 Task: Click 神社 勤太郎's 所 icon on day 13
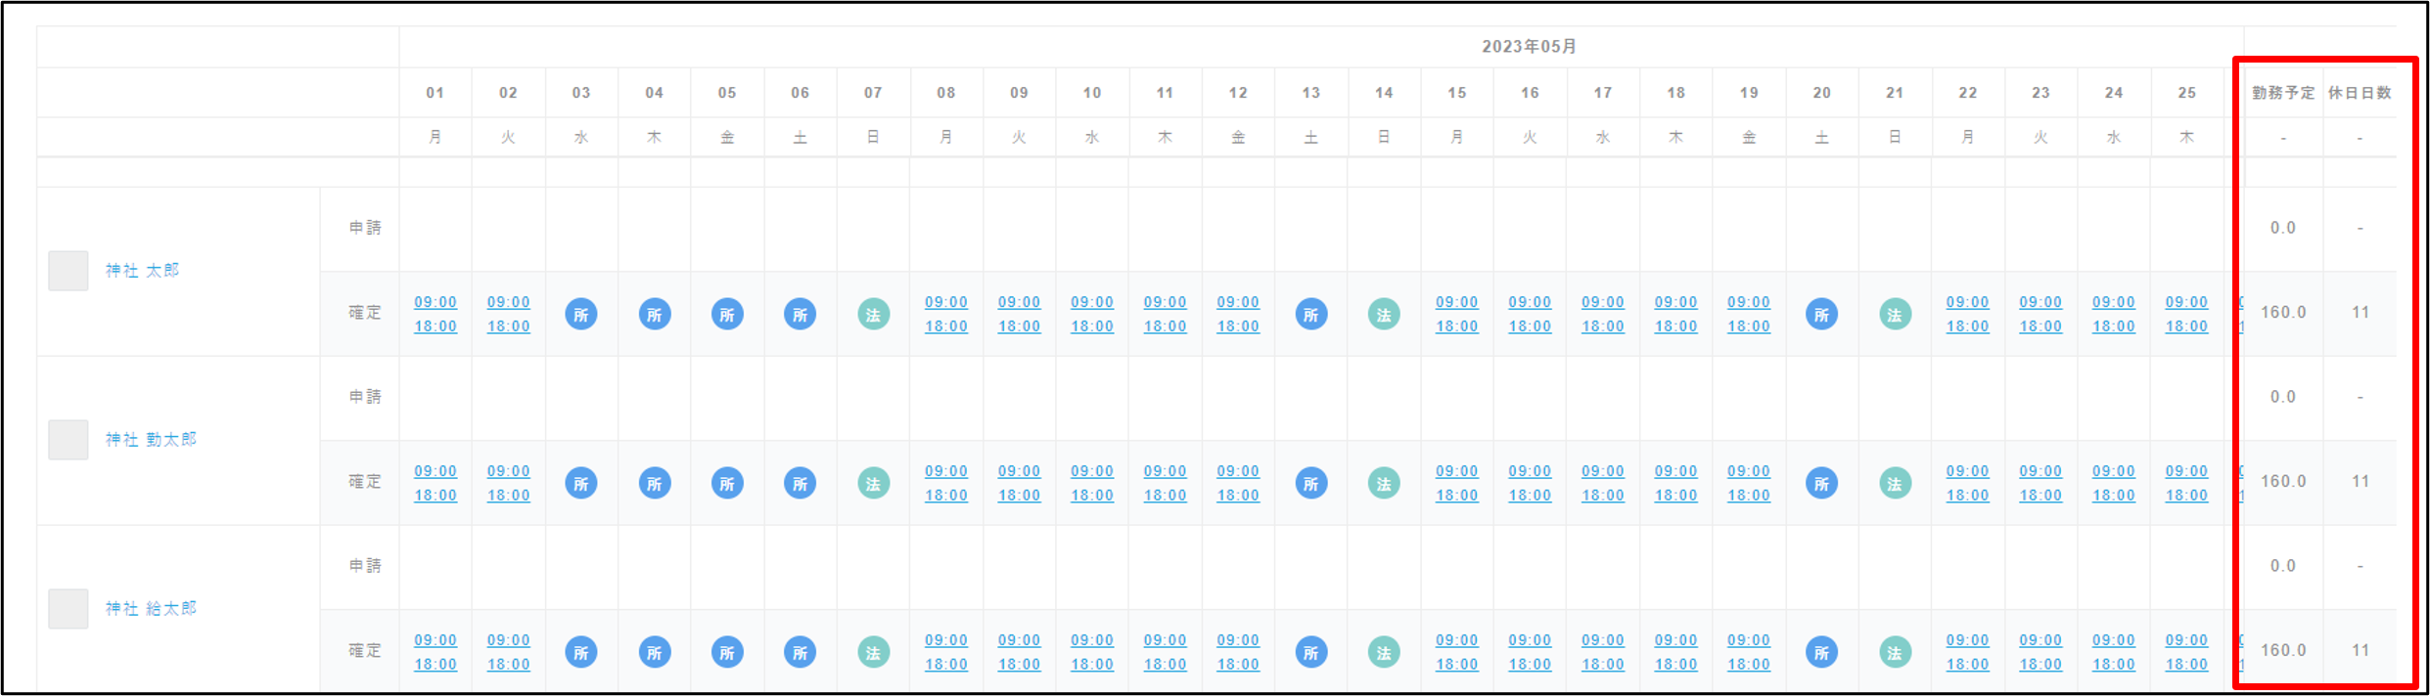(1310, 484)
